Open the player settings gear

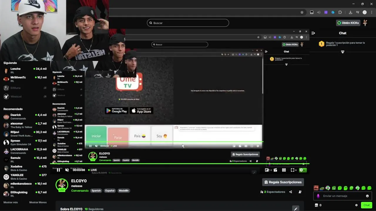pyautogui.click(x=301, y=170)
